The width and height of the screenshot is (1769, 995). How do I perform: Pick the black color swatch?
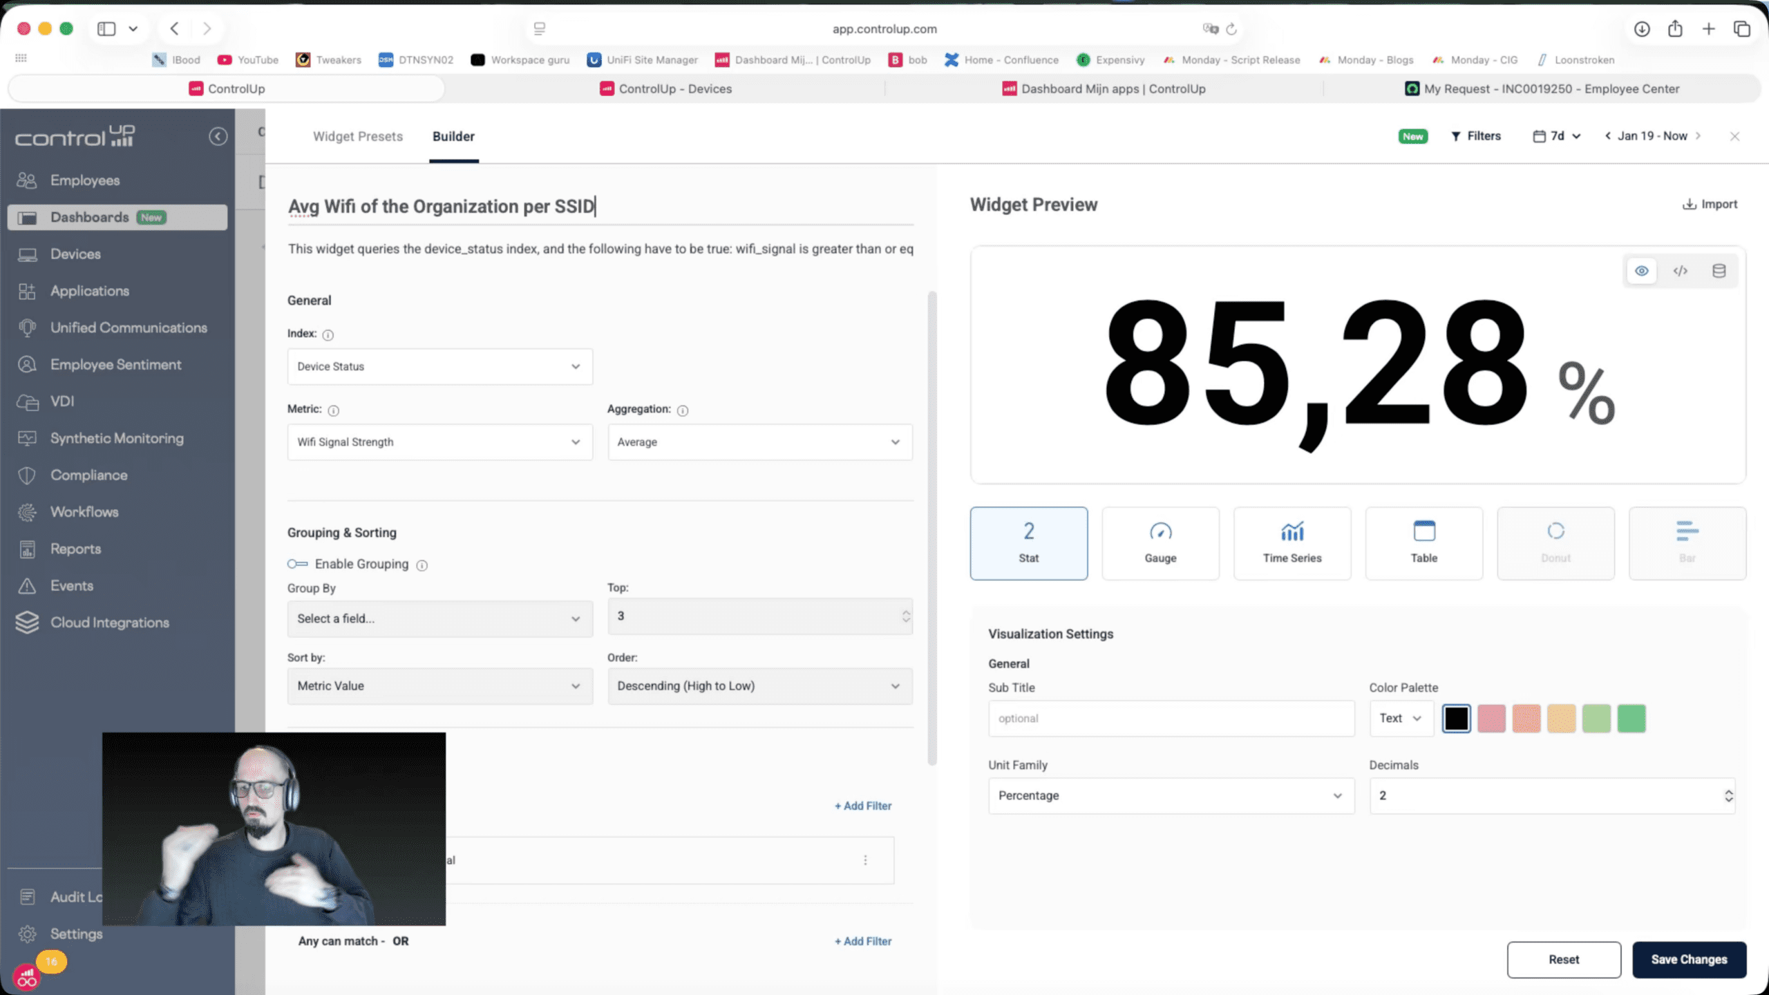click(1456, 719)
